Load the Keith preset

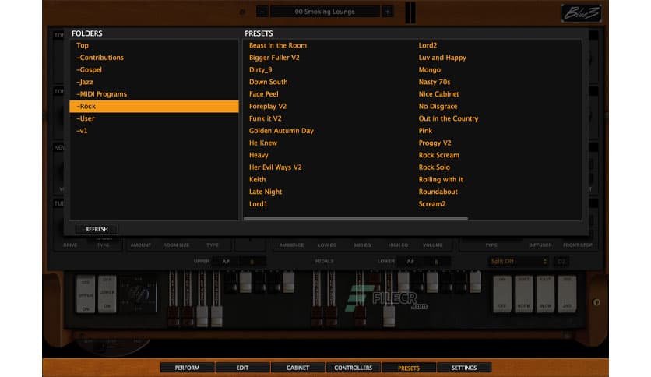coord(258,179)
